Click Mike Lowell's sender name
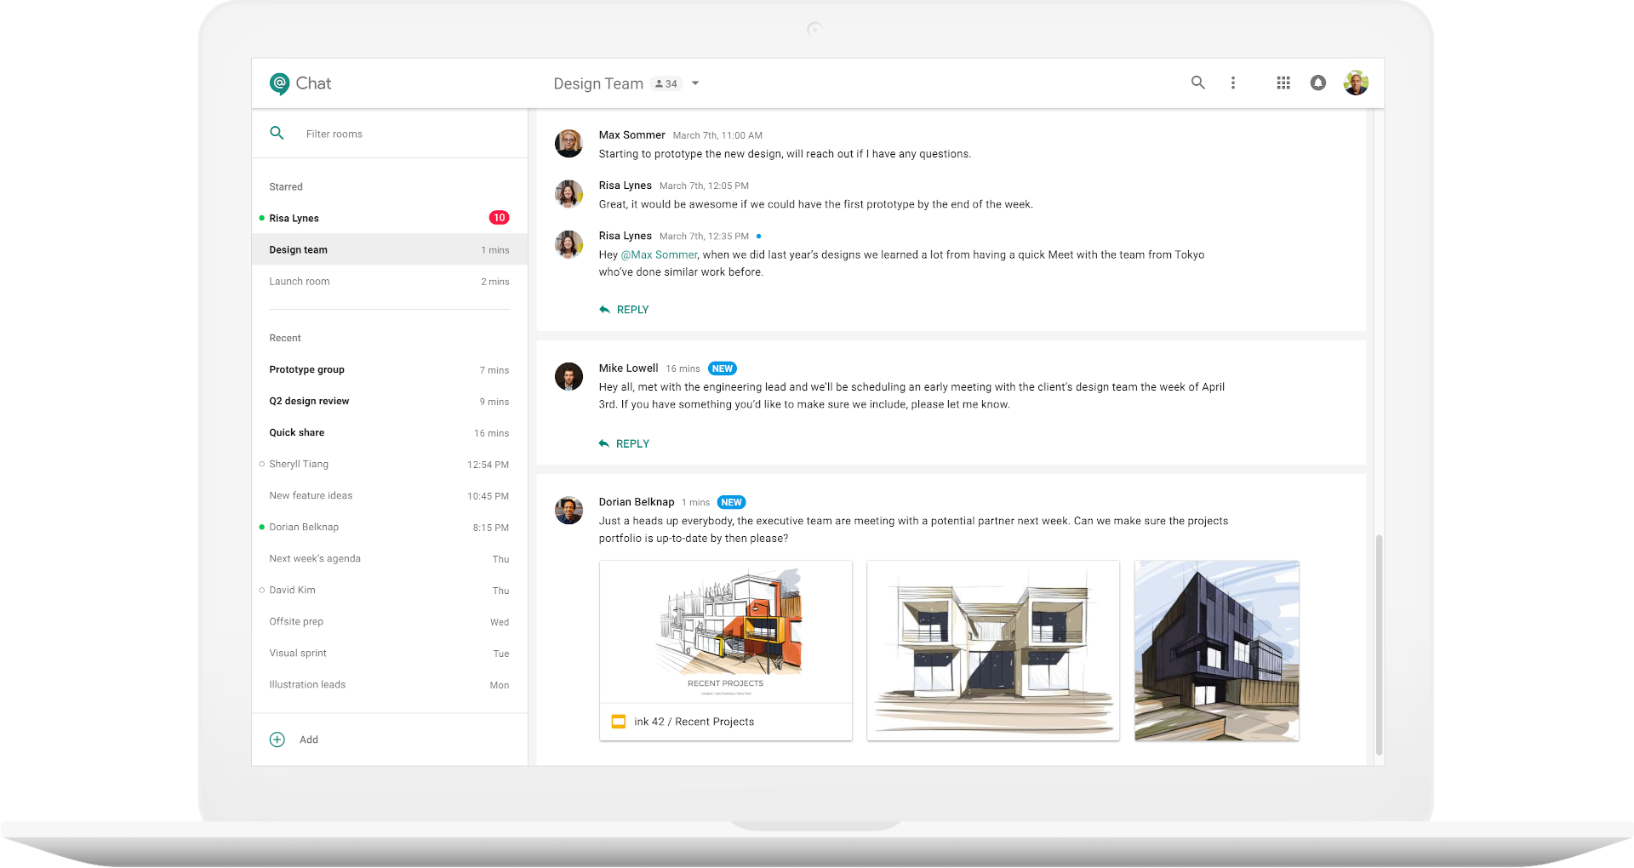 tap(628, 368)
